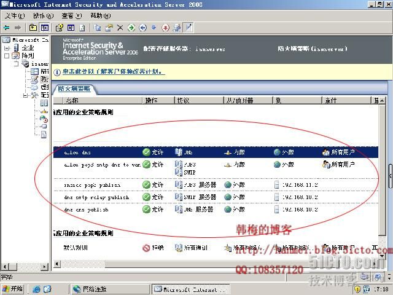Expand the 企业 tree node
This screenshot has height=295, width=393.
tap(7, 48)
